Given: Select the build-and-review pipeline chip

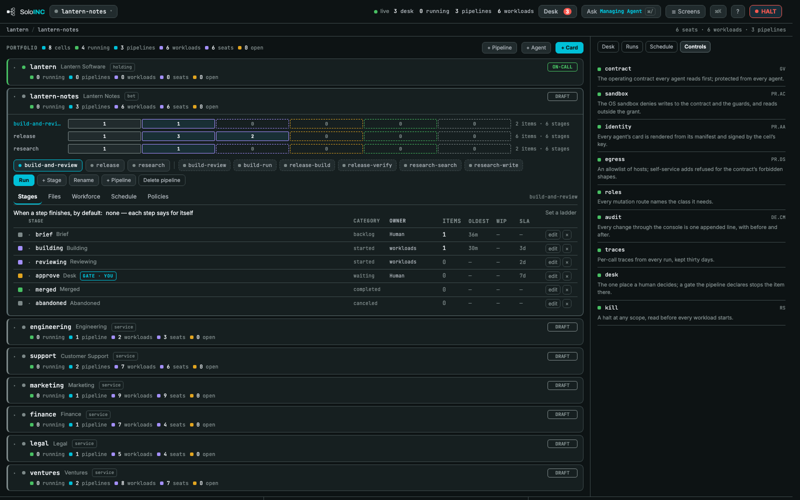Looking at the screenshot, I should [47, 165].
